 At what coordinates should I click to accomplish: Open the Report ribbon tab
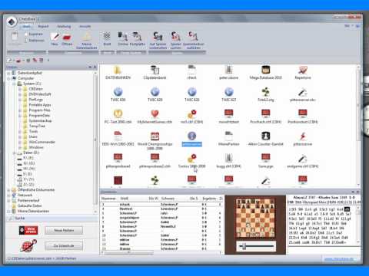click(x=43, y=26)
